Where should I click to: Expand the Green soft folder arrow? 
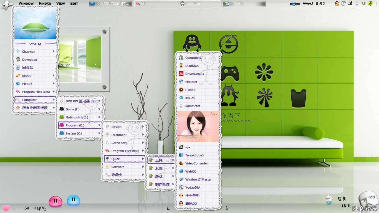[143, 143]
